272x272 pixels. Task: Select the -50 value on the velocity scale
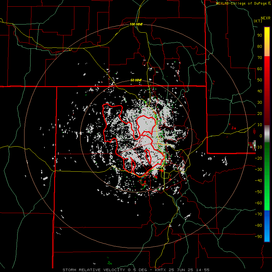[258, 192]
